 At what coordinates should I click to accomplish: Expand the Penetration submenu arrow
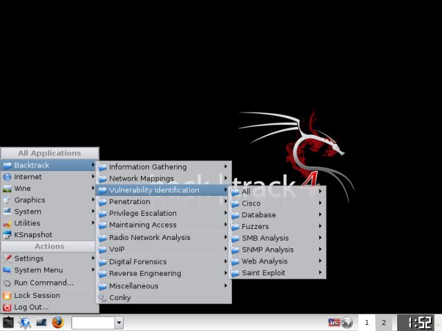pyautogui.click(x=226, y=201)
